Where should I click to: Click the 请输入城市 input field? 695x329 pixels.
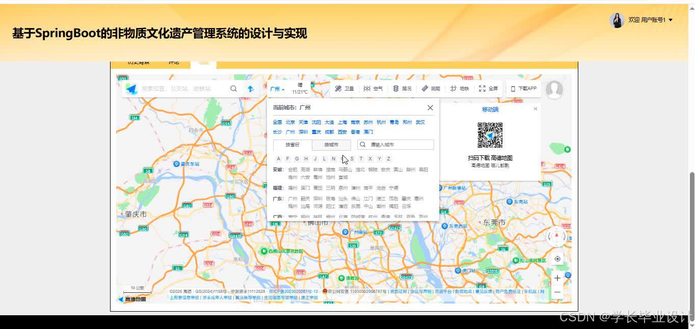[395, 145]
